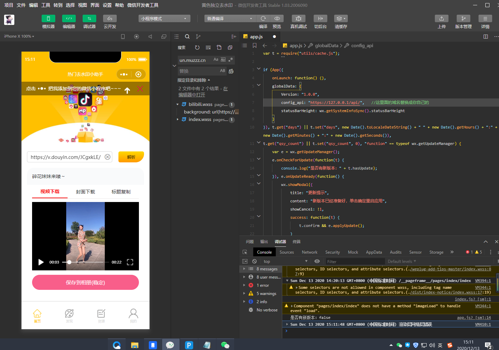
Task: Open the compile mode dropdown (普通编译)
Action: click(230, 18)
